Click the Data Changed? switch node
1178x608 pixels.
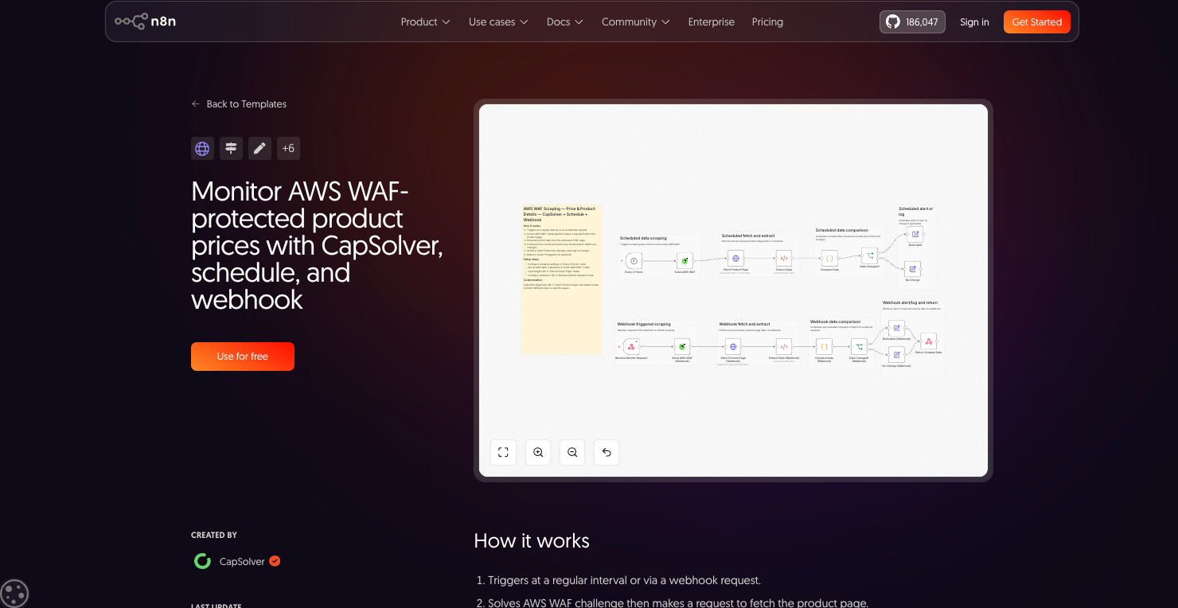[x=869, y=256]
